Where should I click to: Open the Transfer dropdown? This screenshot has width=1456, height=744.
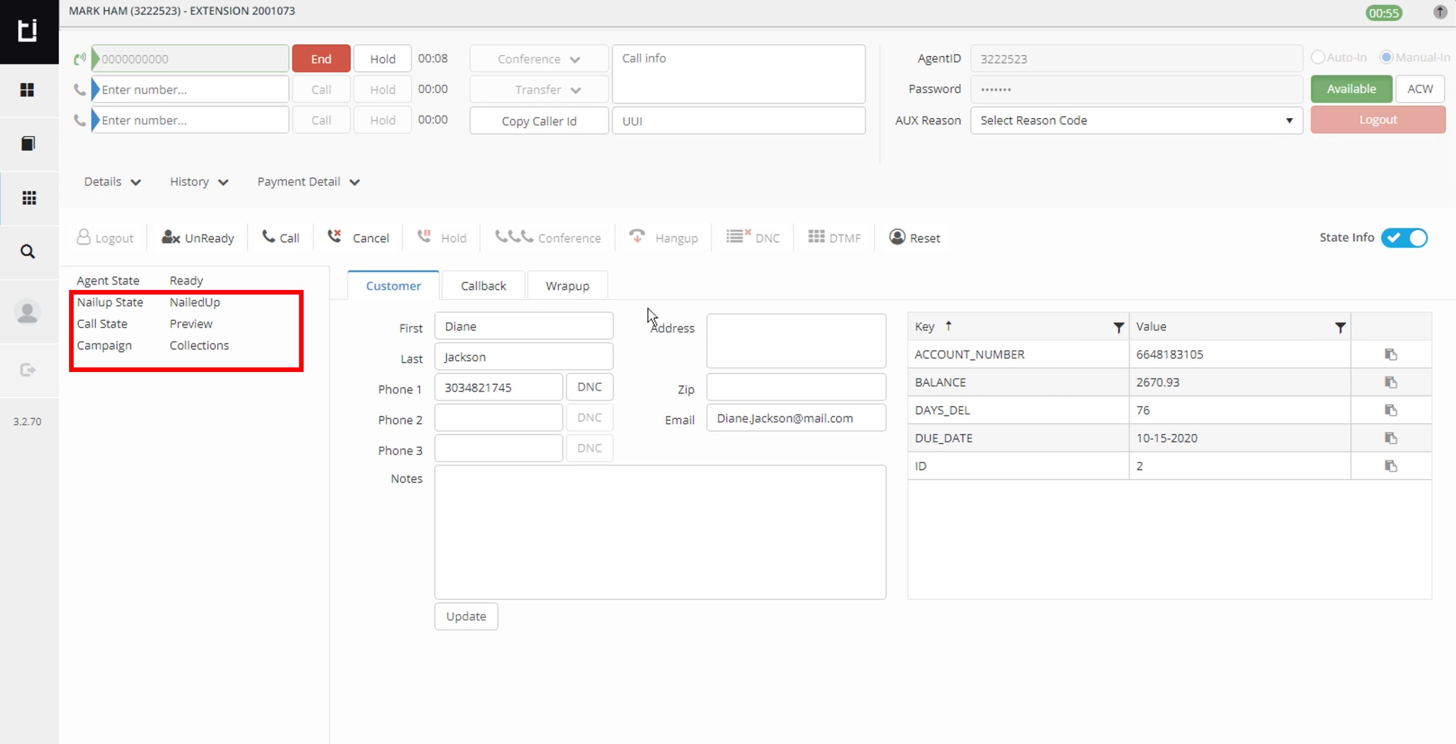(x=539, y=90)
